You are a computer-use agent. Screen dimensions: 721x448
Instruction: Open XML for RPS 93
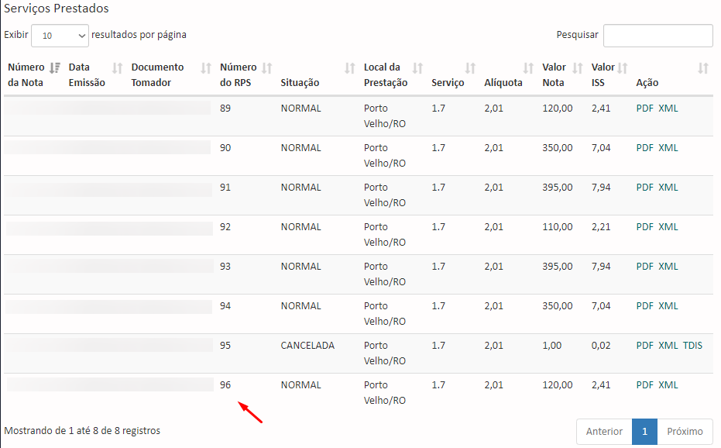coord(668,267)
